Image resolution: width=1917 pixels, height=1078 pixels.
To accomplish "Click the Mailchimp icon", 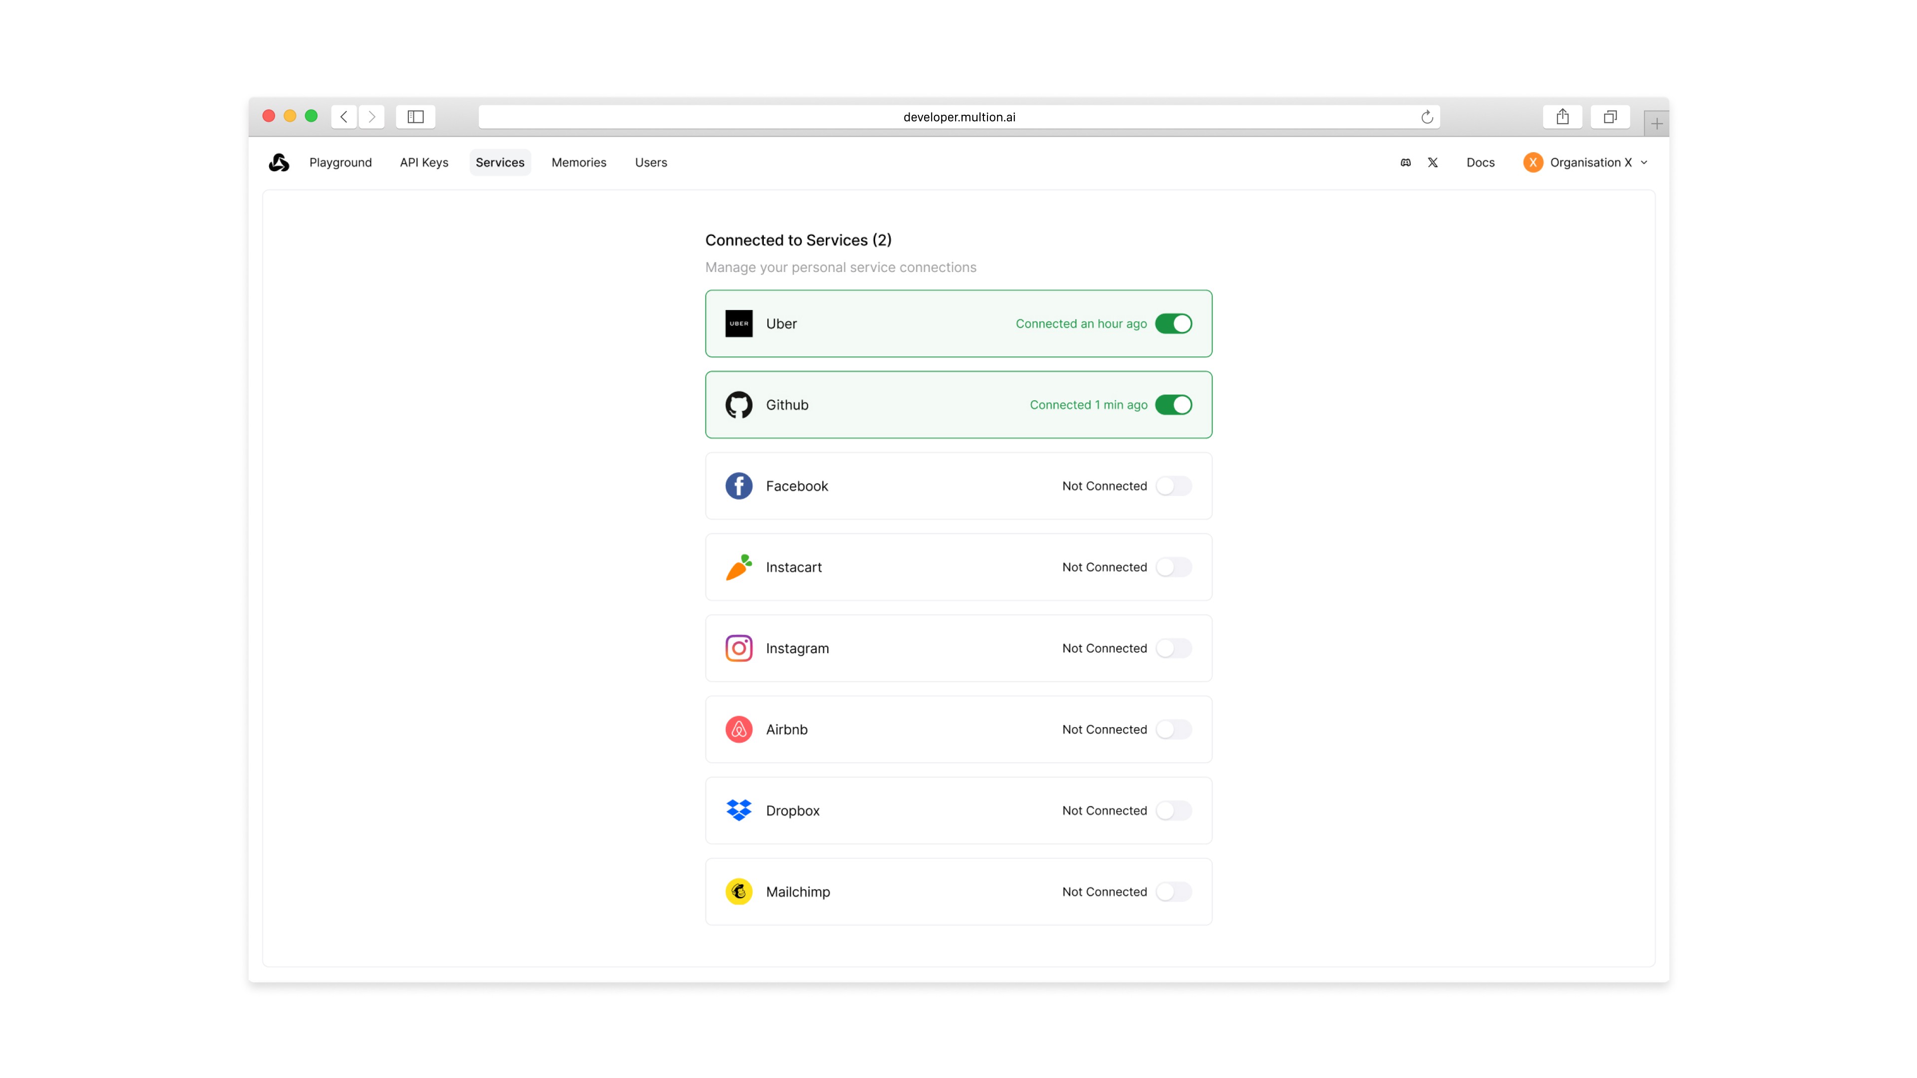I will click(x=739, y=891).
